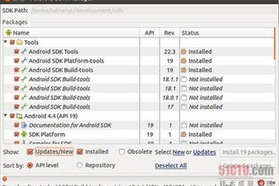Click the Documentation for Android SDK label

tap(70, 125)
